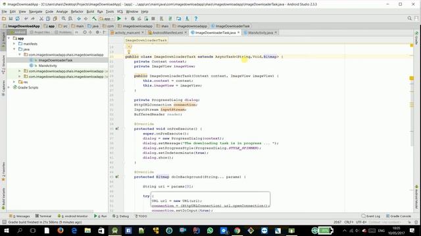Screen dimensions: 421x236
Task: Click the Copy icon in toolbar
Action: click(x=48, y=19)
